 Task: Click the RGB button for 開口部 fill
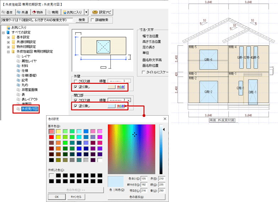(121, 106)
